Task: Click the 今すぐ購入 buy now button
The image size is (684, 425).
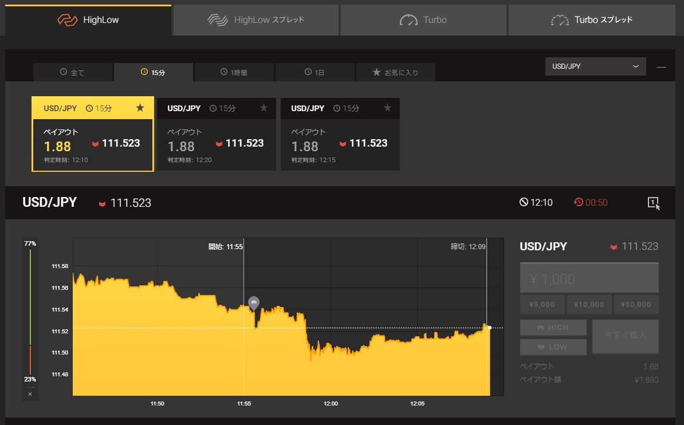Action: pos(625,336)
